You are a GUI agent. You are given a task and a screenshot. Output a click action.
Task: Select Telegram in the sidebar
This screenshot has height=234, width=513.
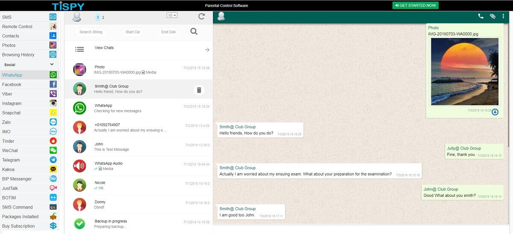29,160
